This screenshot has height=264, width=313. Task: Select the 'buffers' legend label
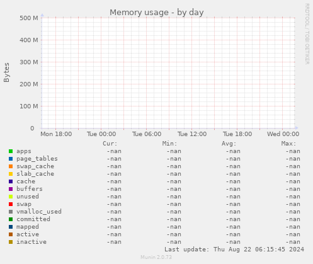tap(30, 189)
